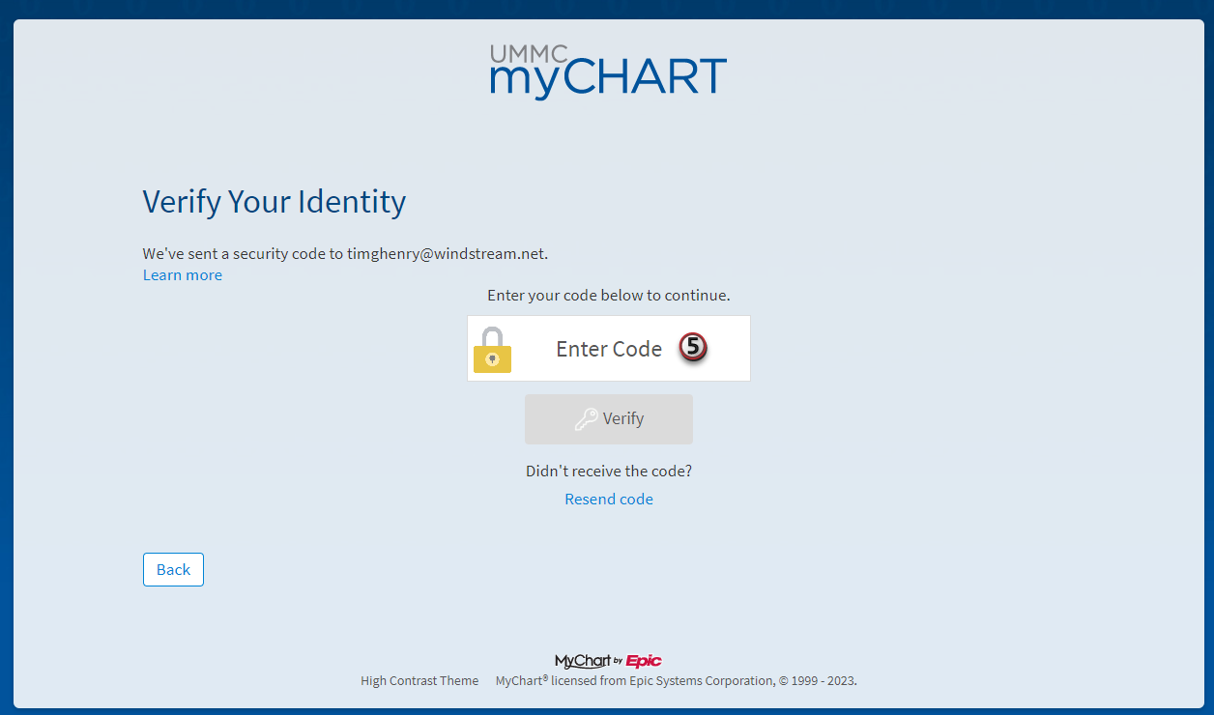Image resolution: width=1214 pixels, height=715 pixels.
Task: Click the UMMC myChart logo
Action: tap(608, 72)
